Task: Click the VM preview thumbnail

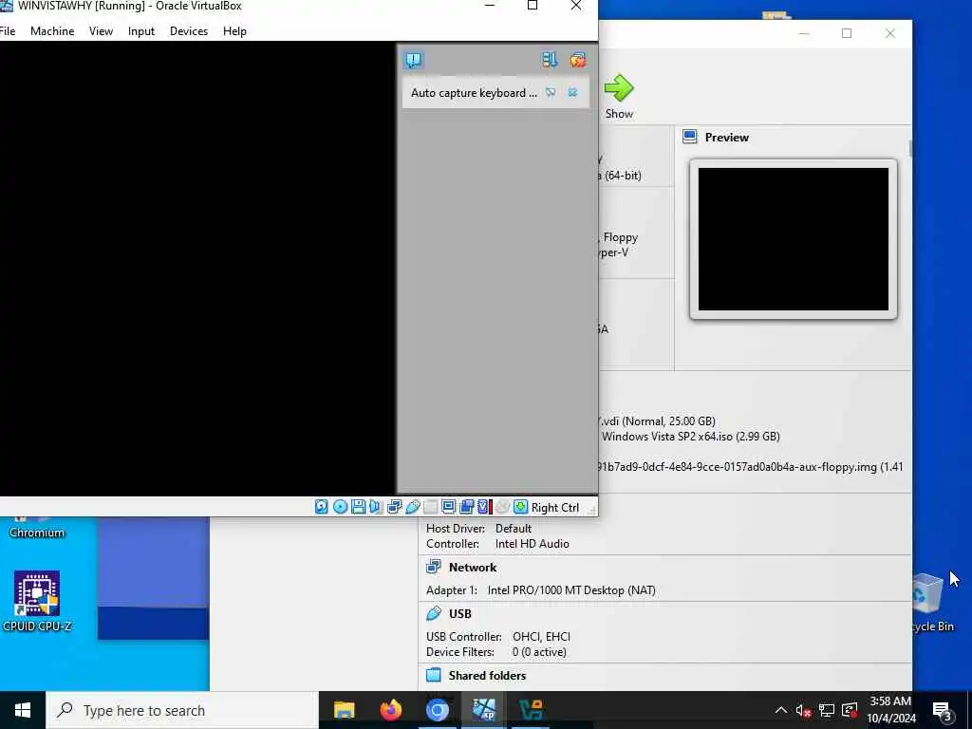Action: pyautogui.click(x=793, y=239)
